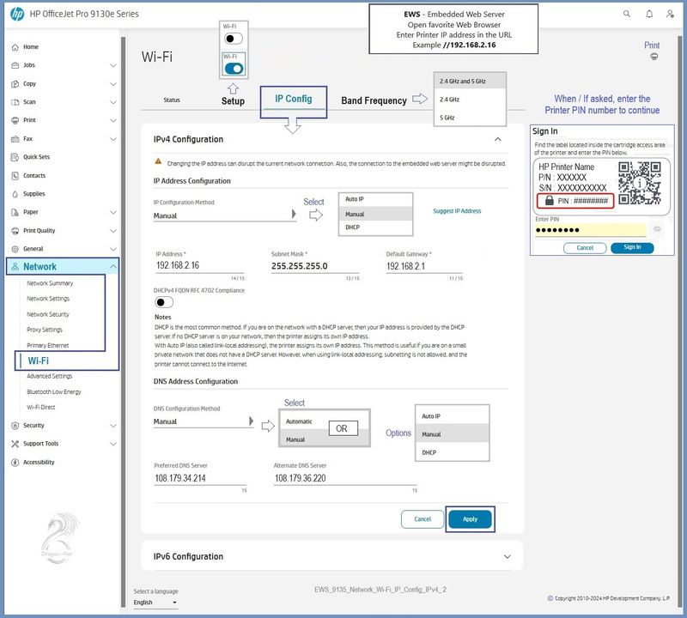Expand the Jobs menu chevron
This screenshot has width=687, height=618.
click(x=113, y=65)
